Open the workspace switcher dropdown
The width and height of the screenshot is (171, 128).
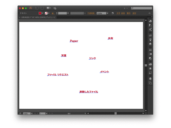126,8
